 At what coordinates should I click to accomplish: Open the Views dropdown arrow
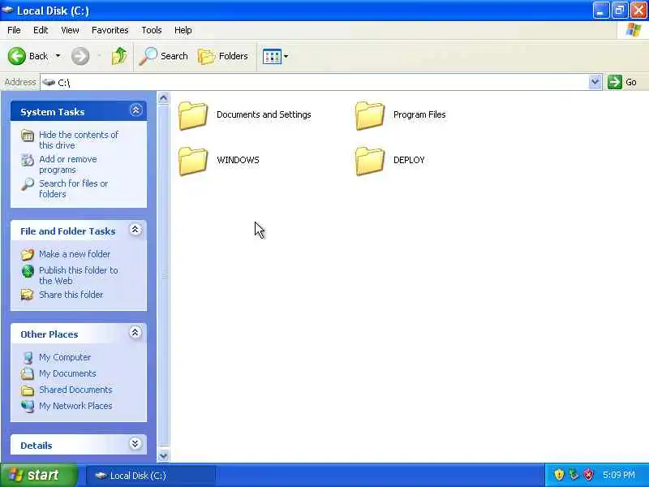point(286,56)
